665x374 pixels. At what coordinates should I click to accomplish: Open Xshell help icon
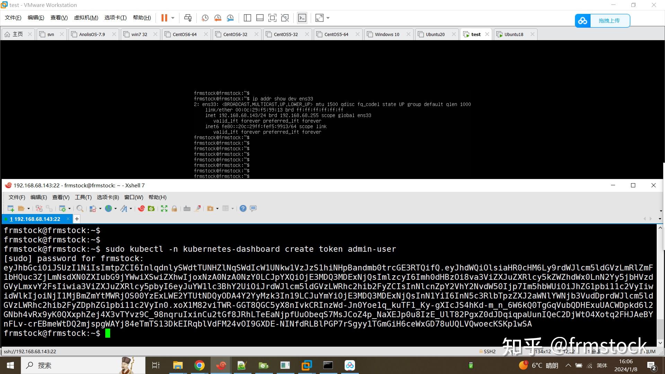pyautogui.click(x=243, y=208)
